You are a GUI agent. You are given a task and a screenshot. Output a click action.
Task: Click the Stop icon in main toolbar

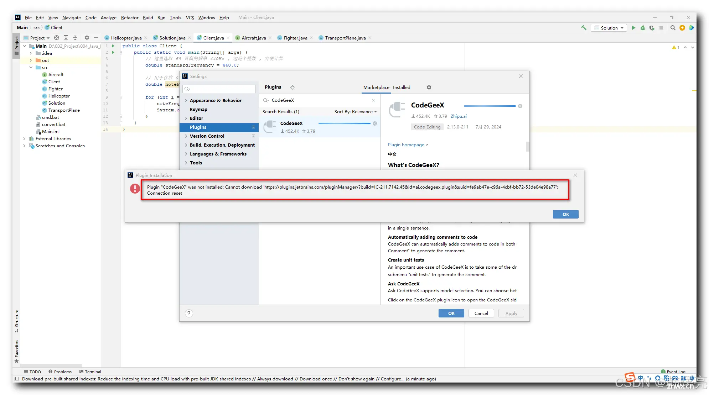pos(661,28)
